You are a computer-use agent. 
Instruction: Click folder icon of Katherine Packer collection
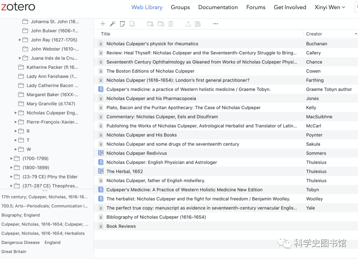click(x=21, y=67)
